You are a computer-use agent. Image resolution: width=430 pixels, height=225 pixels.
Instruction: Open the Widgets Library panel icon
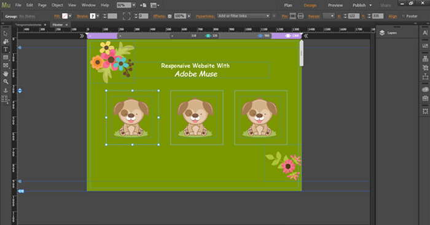point(425,45)
